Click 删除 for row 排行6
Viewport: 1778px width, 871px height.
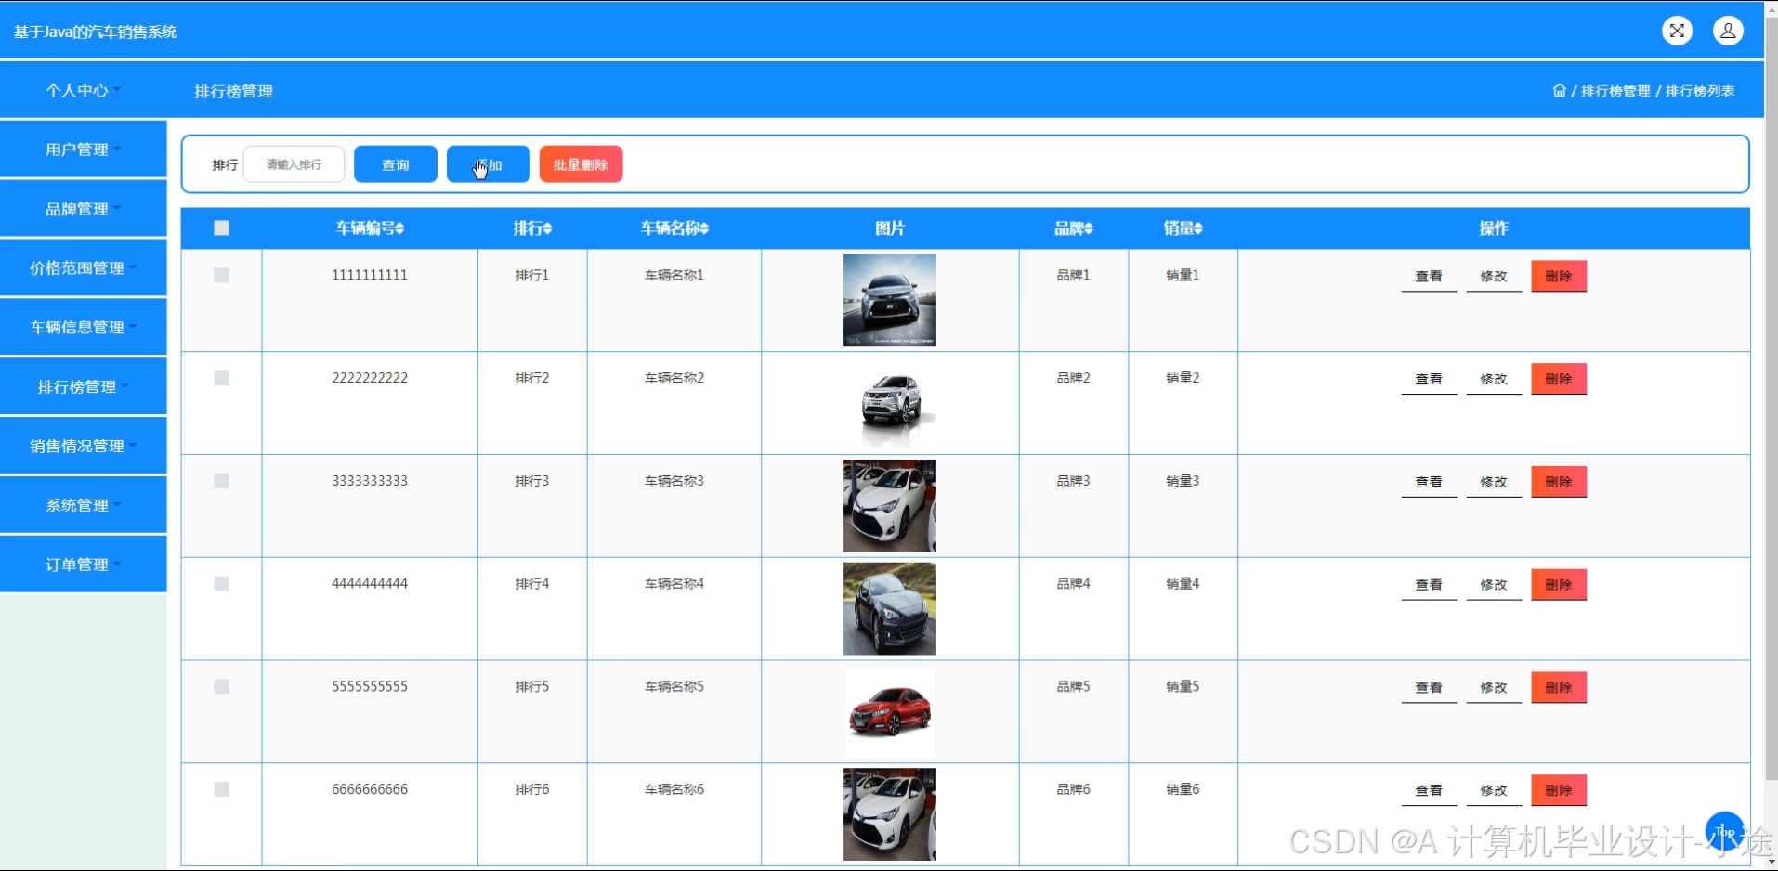click(1559, 791)
